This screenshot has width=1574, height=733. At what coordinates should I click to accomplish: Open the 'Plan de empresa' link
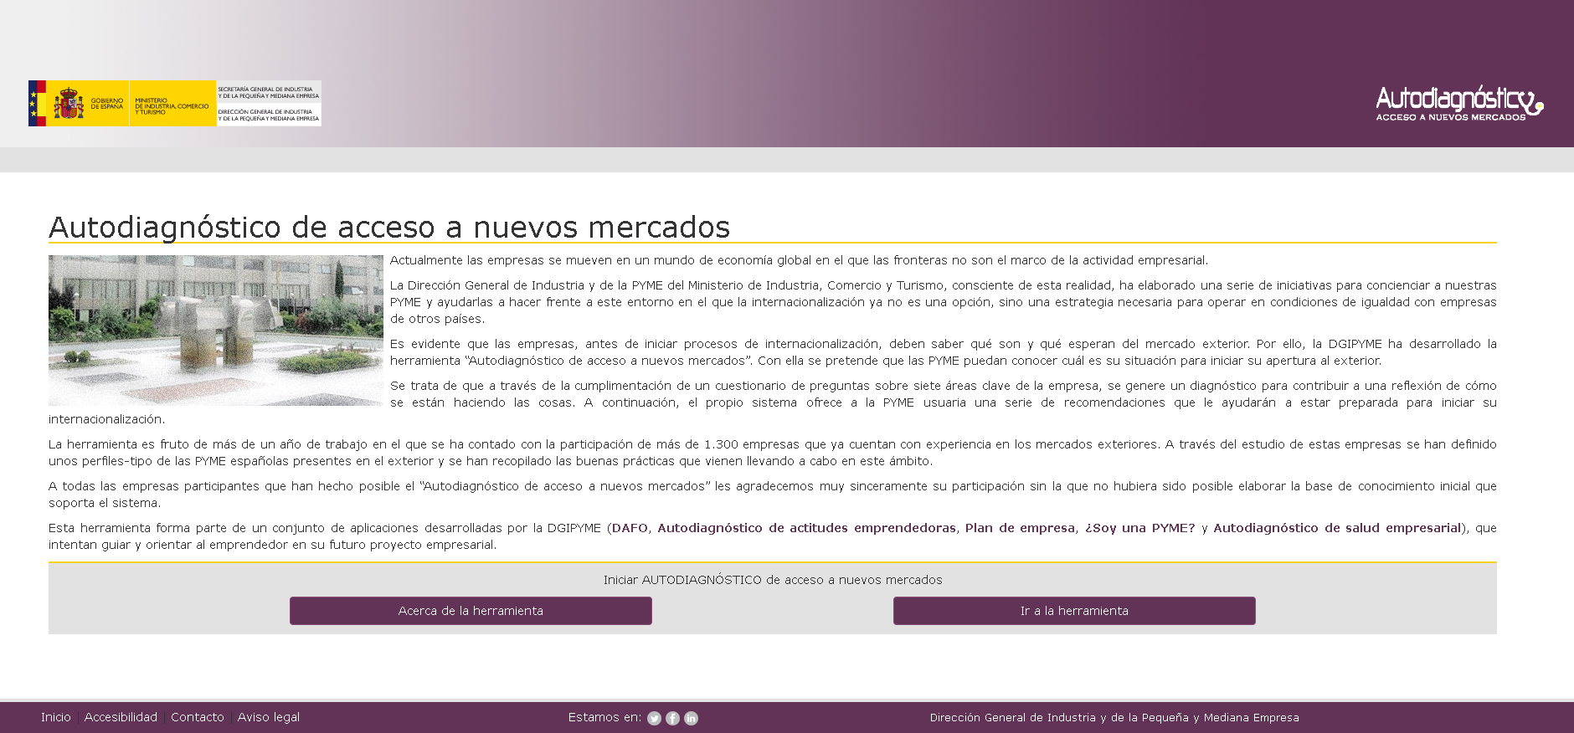1020,528
